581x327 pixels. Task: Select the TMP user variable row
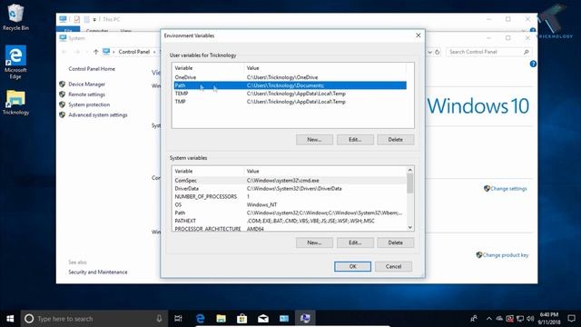[290, 102]
